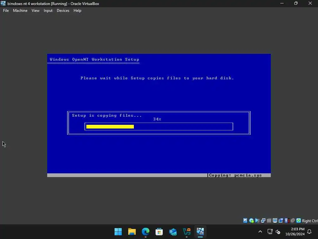Open the clock showing 2:03 PM

[295, 232]
